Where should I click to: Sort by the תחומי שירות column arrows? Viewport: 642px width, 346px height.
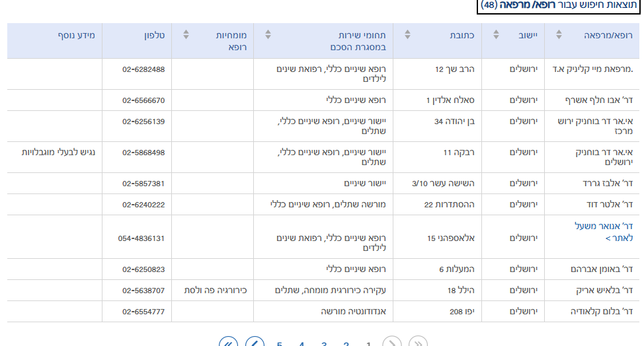268,34
